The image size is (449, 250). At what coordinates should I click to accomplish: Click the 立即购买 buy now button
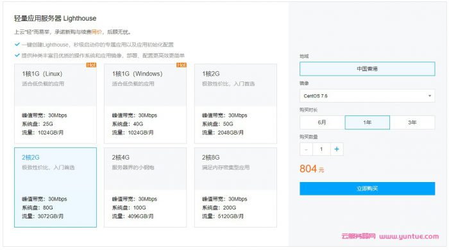tap(367, 188)
